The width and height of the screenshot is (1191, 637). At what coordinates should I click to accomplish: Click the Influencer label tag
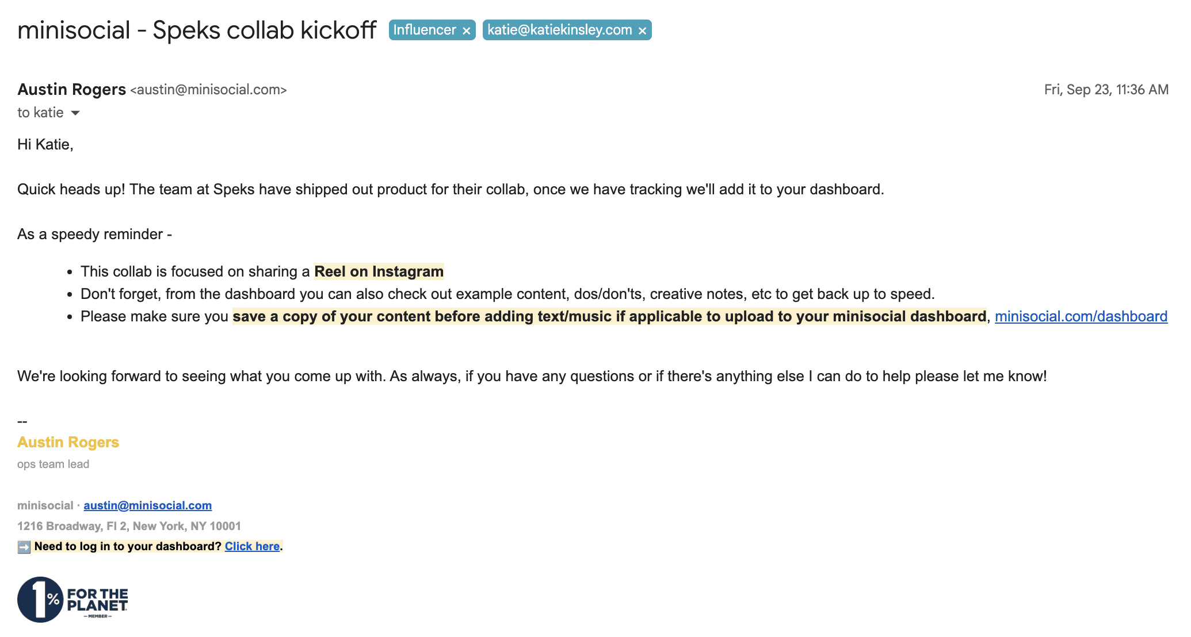tap(425, 30)
